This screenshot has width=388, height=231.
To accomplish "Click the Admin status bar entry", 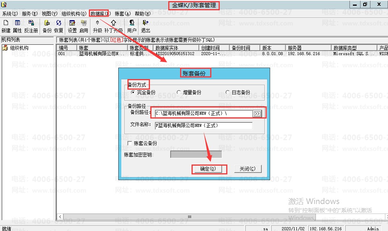I will (x=373, y=229).
